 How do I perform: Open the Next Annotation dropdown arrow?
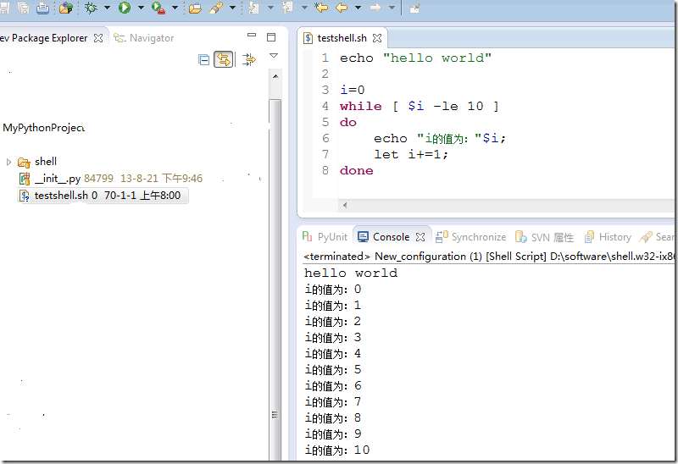tap(270, 8)
